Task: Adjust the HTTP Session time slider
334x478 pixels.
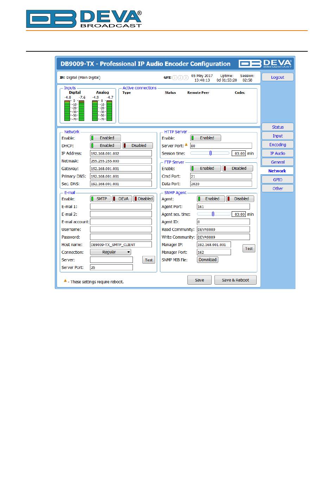Action: click(x=210, y=153)
